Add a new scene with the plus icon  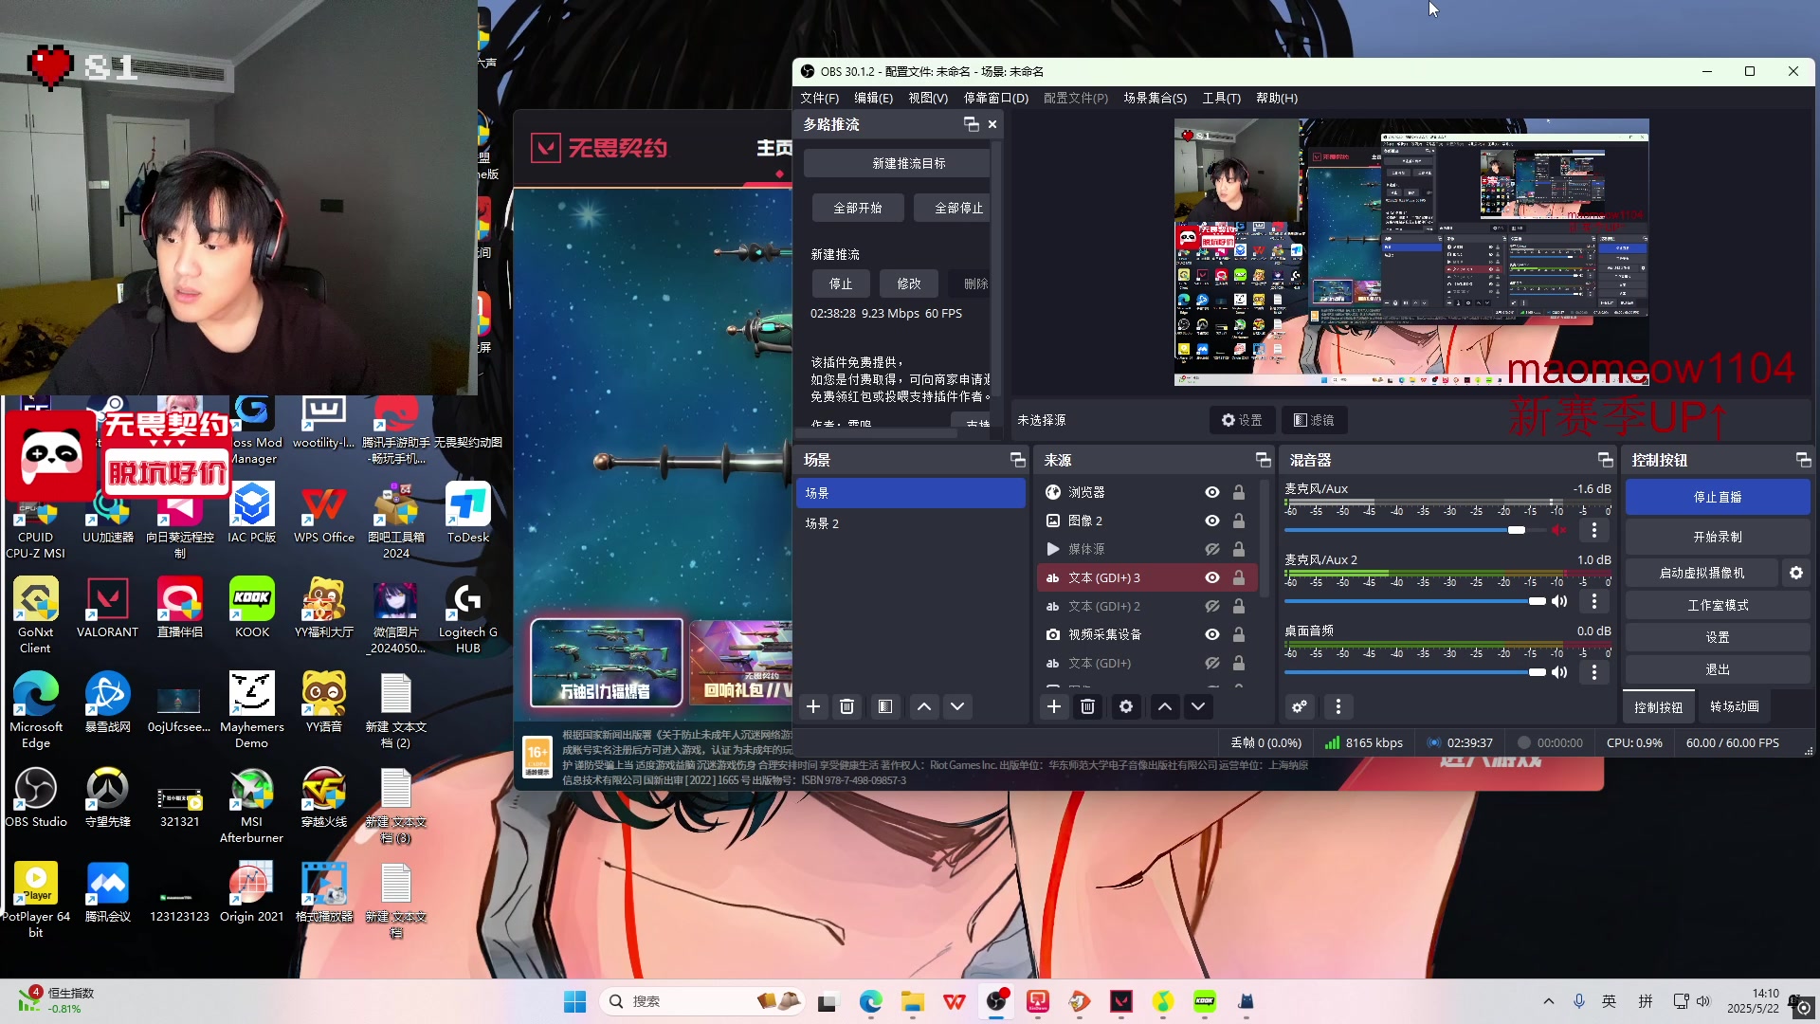click(813, 706)
